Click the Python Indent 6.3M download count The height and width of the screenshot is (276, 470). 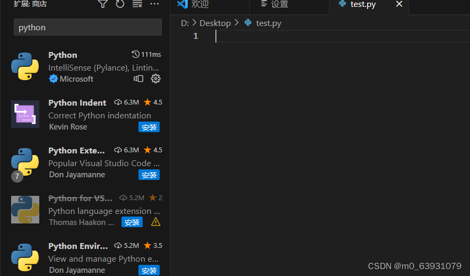[126, 102]
